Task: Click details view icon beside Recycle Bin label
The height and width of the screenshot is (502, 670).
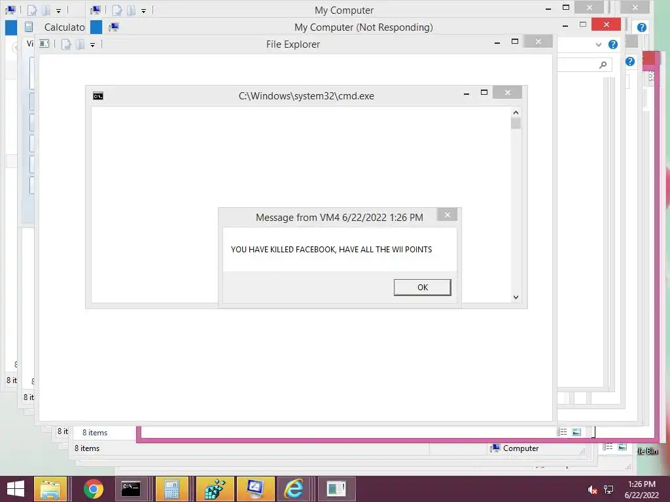Action: [607, 447]
